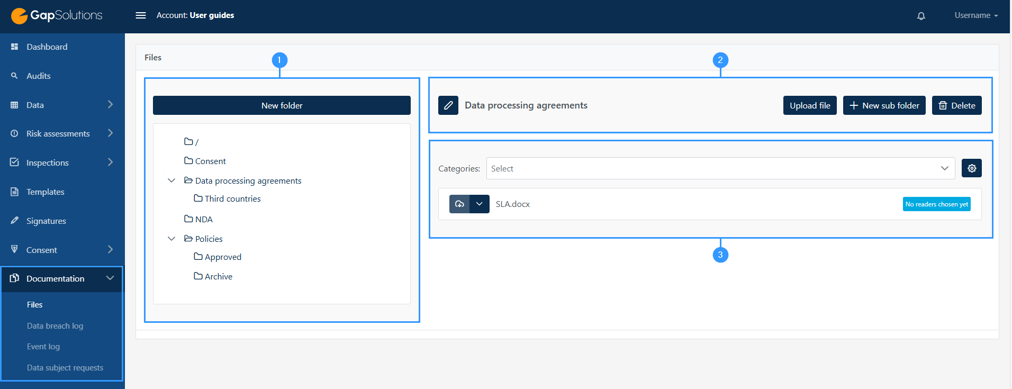Select Data processing agreements tree label
1012x389 pixels.
tap(248, 180)
